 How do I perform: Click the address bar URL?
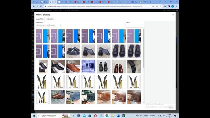[95, 6]
